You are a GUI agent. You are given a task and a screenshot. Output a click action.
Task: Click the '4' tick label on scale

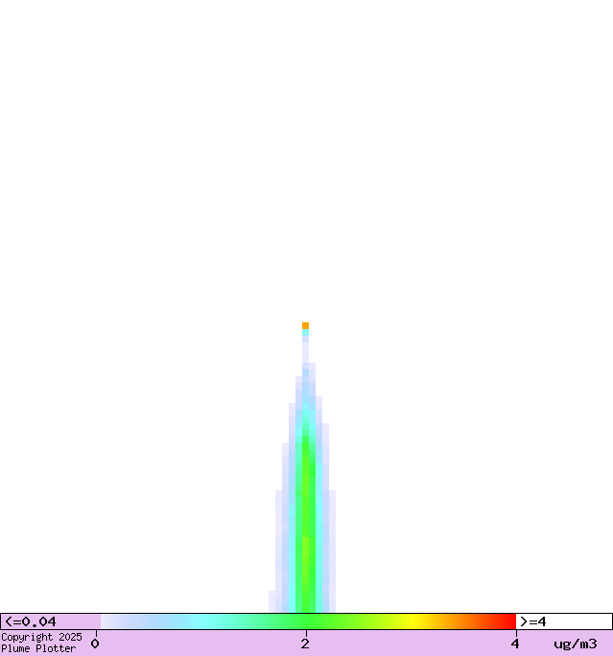[x=515, y=644]
